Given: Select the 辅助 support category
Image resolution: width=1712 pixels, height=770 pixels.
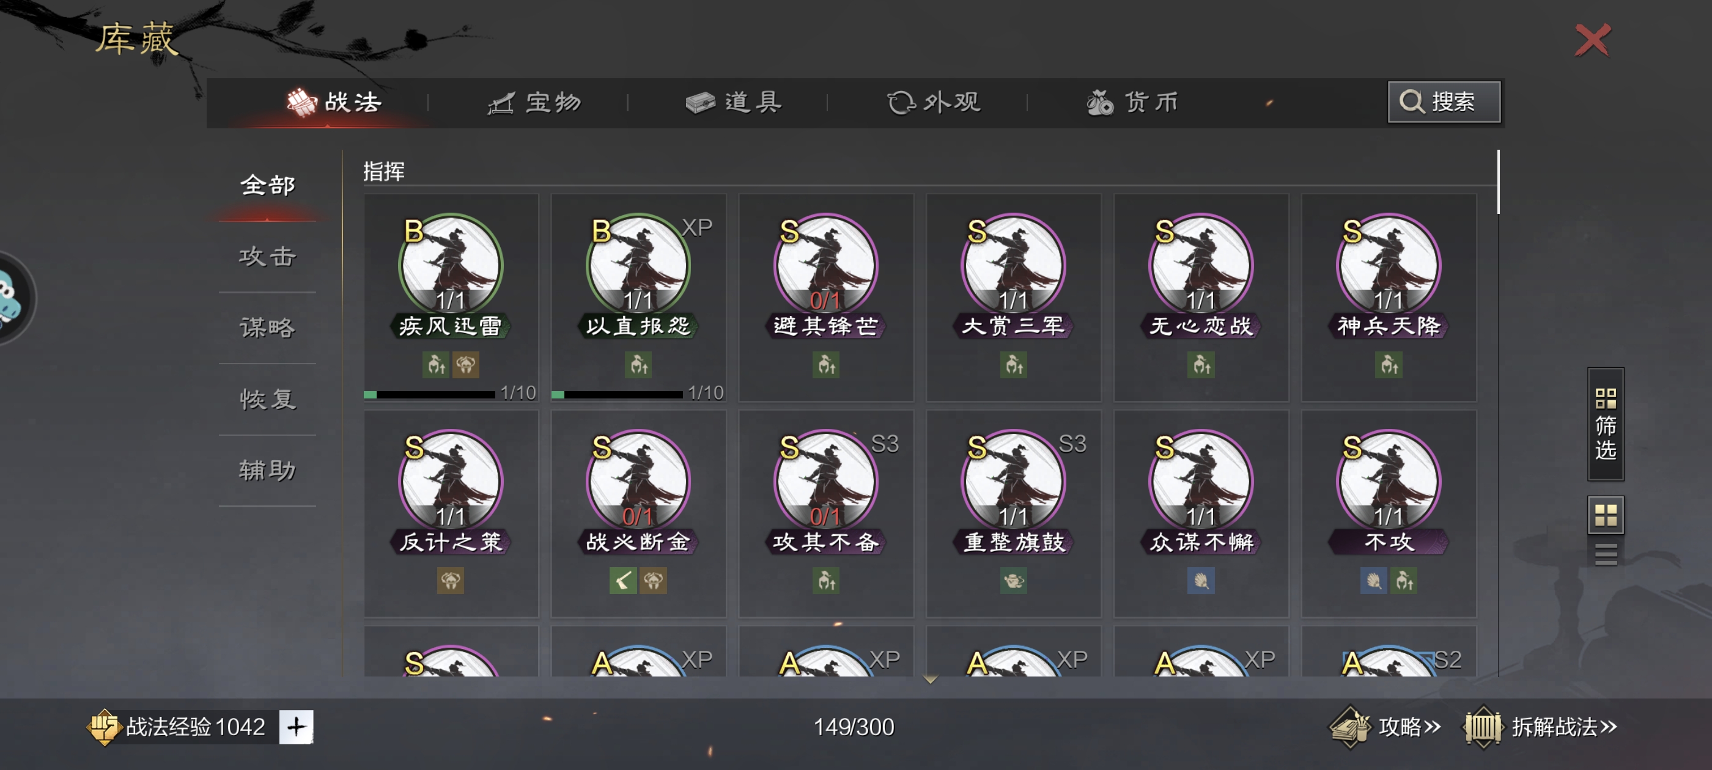Looking at the screenshot, I should 267,471.
